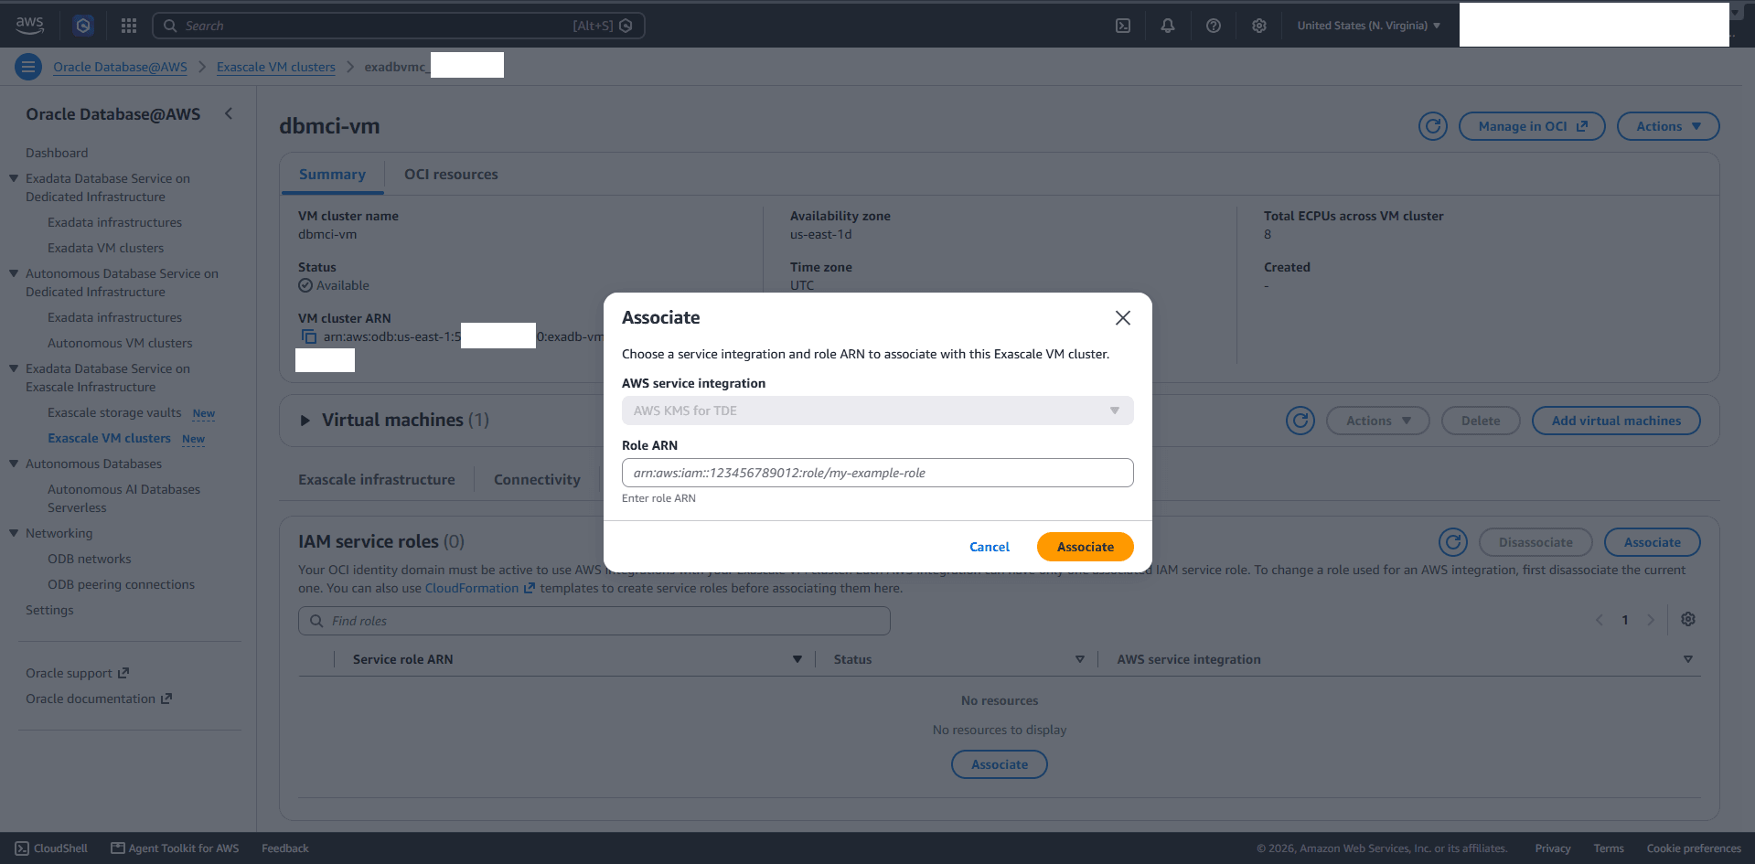This screenshot has height=864, width=1755.
Task: Open Cookie preferences in footer
Action: click(x=1694, y=848)
